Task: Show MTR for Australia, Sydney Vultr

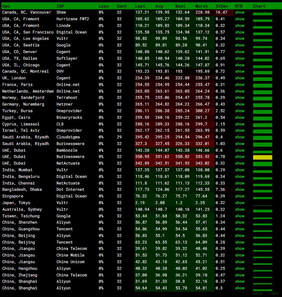Action: (x=240, y=209)
